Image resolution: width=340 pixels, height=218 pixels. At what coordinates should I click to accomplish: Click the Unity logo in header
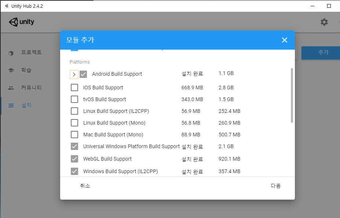click(x=22, y=22)
